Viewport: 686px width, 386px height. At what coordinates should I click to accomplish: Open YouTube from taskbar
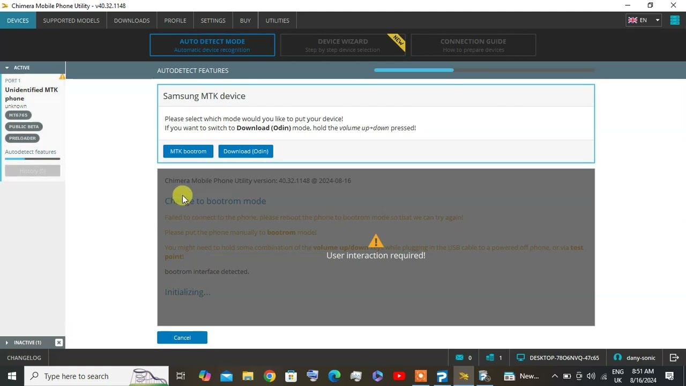399,376
